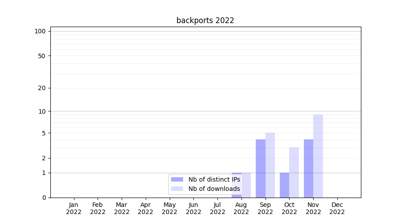The image size is (401, 222).
Task: Click the Jun 2022 x-axis label
Action: pyautogui.click(x=193, y=208)
